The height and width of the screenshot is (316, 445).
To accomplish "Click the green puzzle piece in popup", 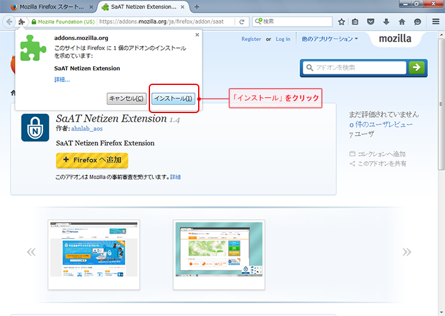I will (33, 47).
